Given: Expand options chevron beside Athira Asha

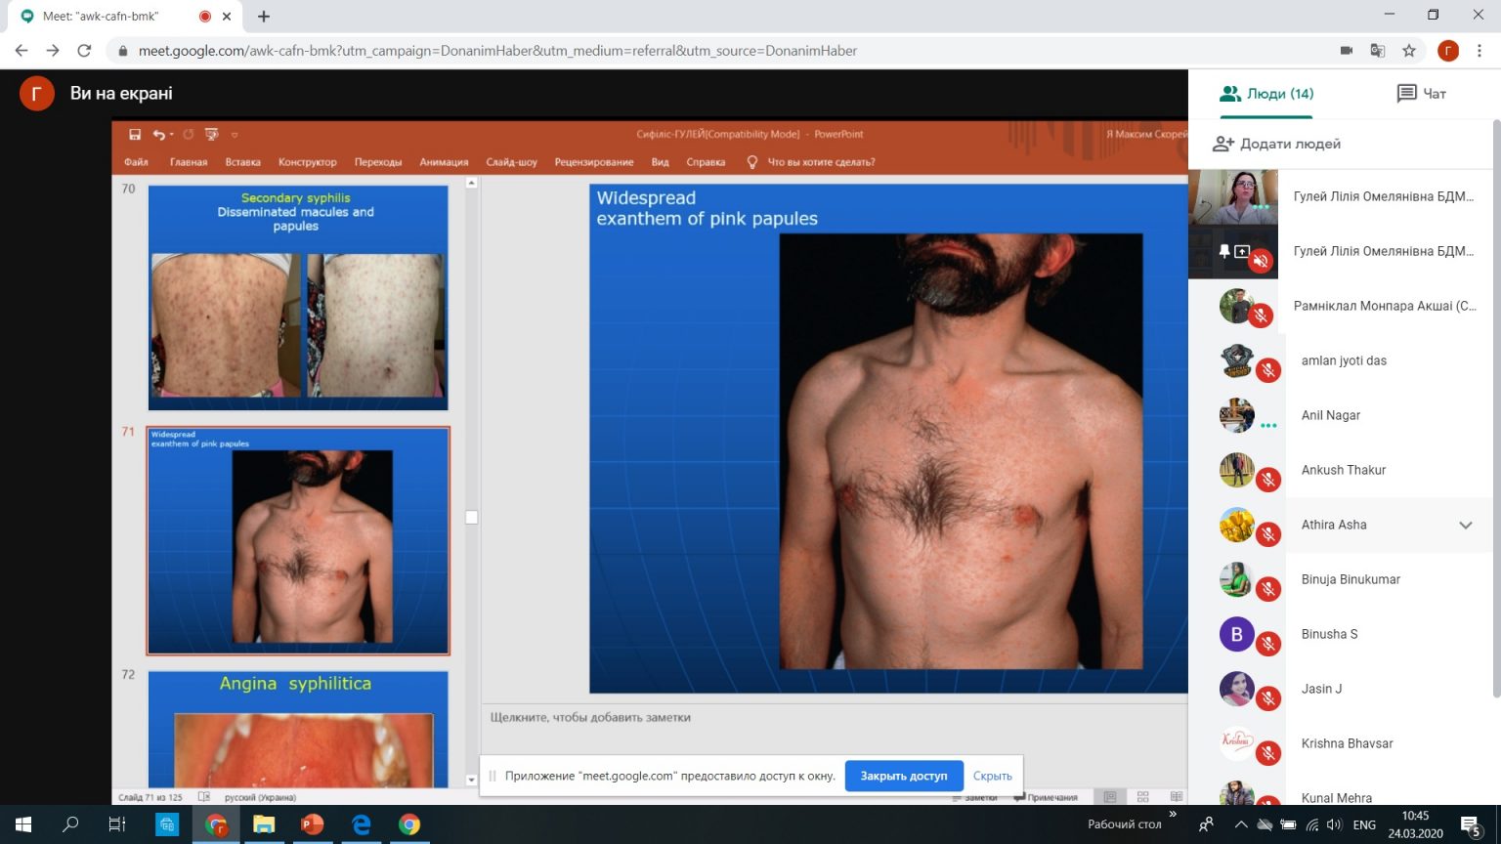Looking at the screenshot, I should coord(1465,525).
